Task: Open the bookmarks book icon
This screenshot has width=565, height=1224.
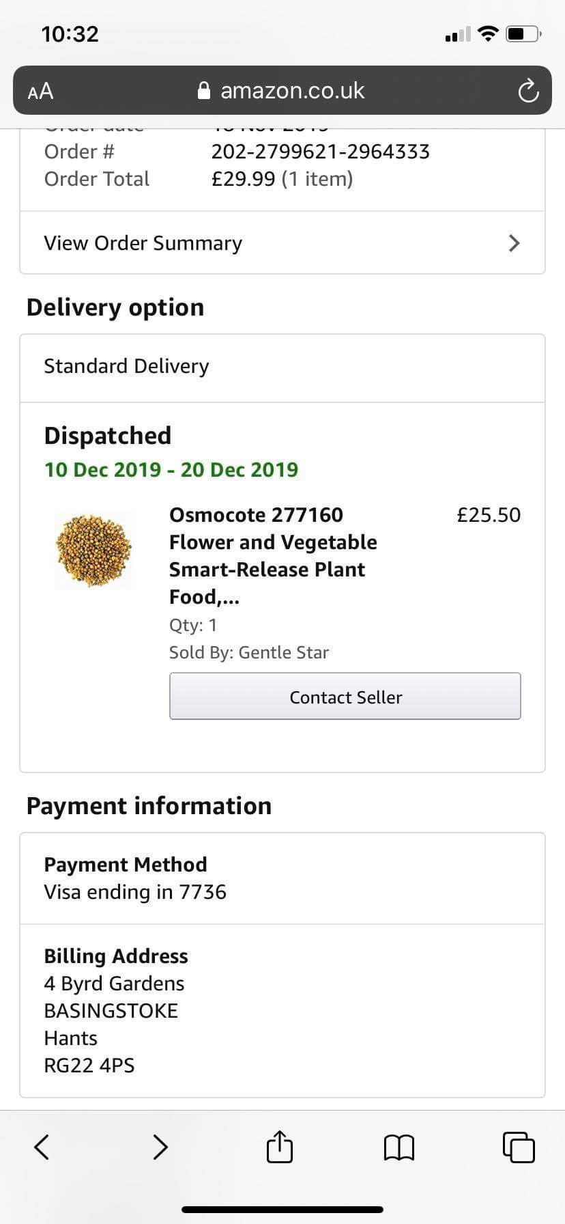Action: click(x=399, y=1147)
